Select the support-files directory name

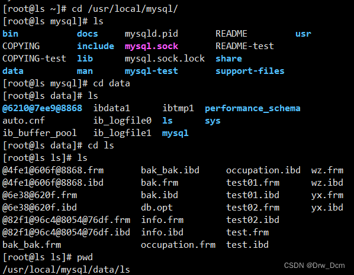click(x=250, y=72)
